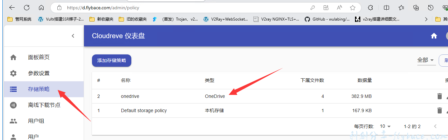Delete the onedrive storage policy
Viewport: 448px width, 140px height.
click(439, 96)
